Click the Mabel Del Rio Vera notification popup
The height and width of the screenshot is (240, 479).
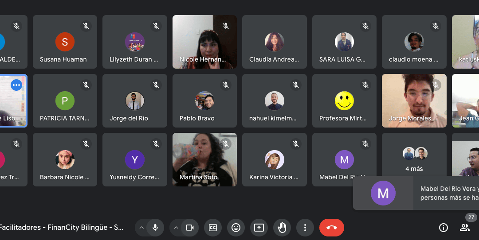[x=416, y=193]
